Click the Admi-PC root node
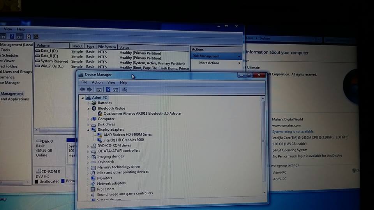The width and height of the screenshot is (374, 210). pos(99,97)
